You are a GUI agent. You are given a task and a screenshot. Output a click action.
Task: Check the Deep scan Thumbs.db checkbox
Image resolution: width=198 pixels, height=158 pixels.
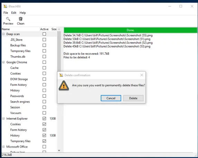(44, 56)
